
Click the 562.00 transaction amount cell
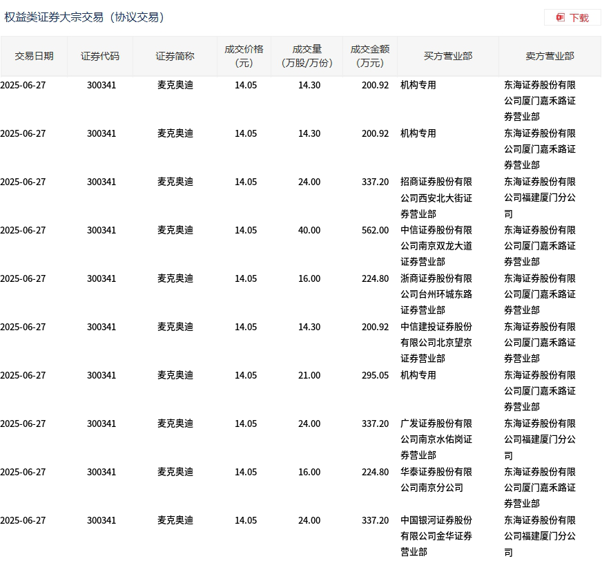[x=375, y=230]
